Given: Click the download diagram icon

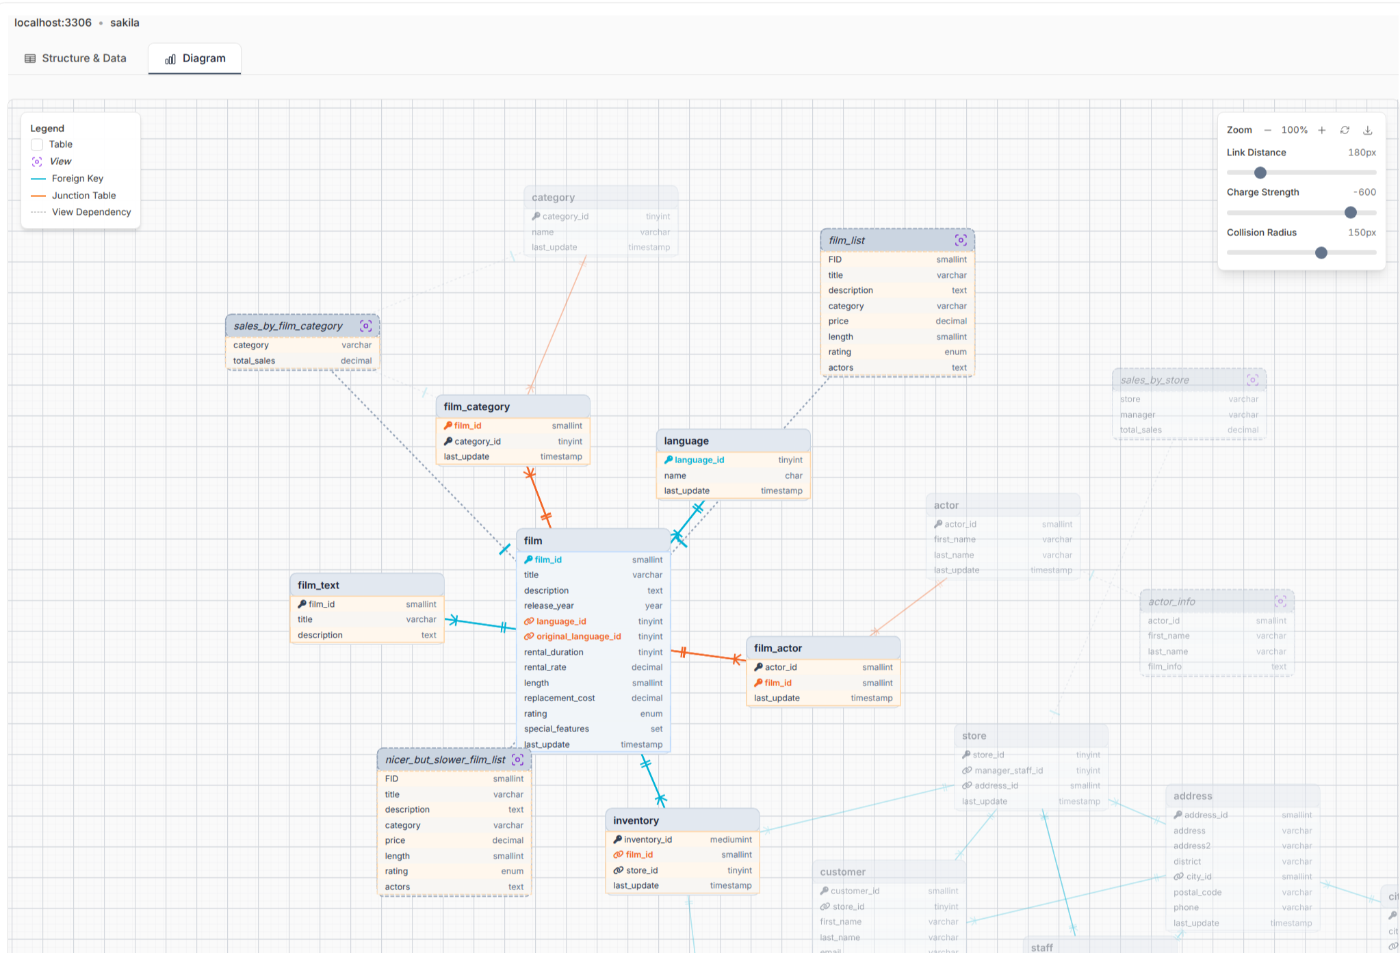Looking at the screenshot, I should click(1368, 130).
